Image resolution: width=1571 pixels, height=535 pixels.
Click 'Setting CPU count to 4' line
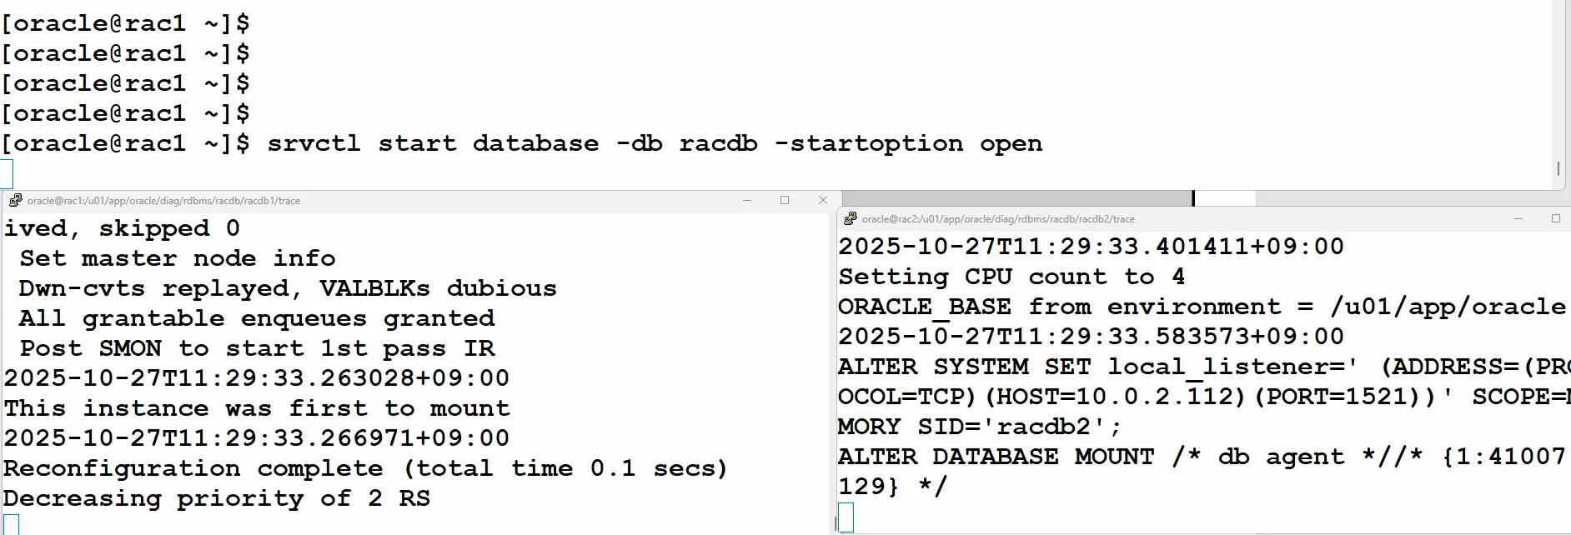(1012, 277)
